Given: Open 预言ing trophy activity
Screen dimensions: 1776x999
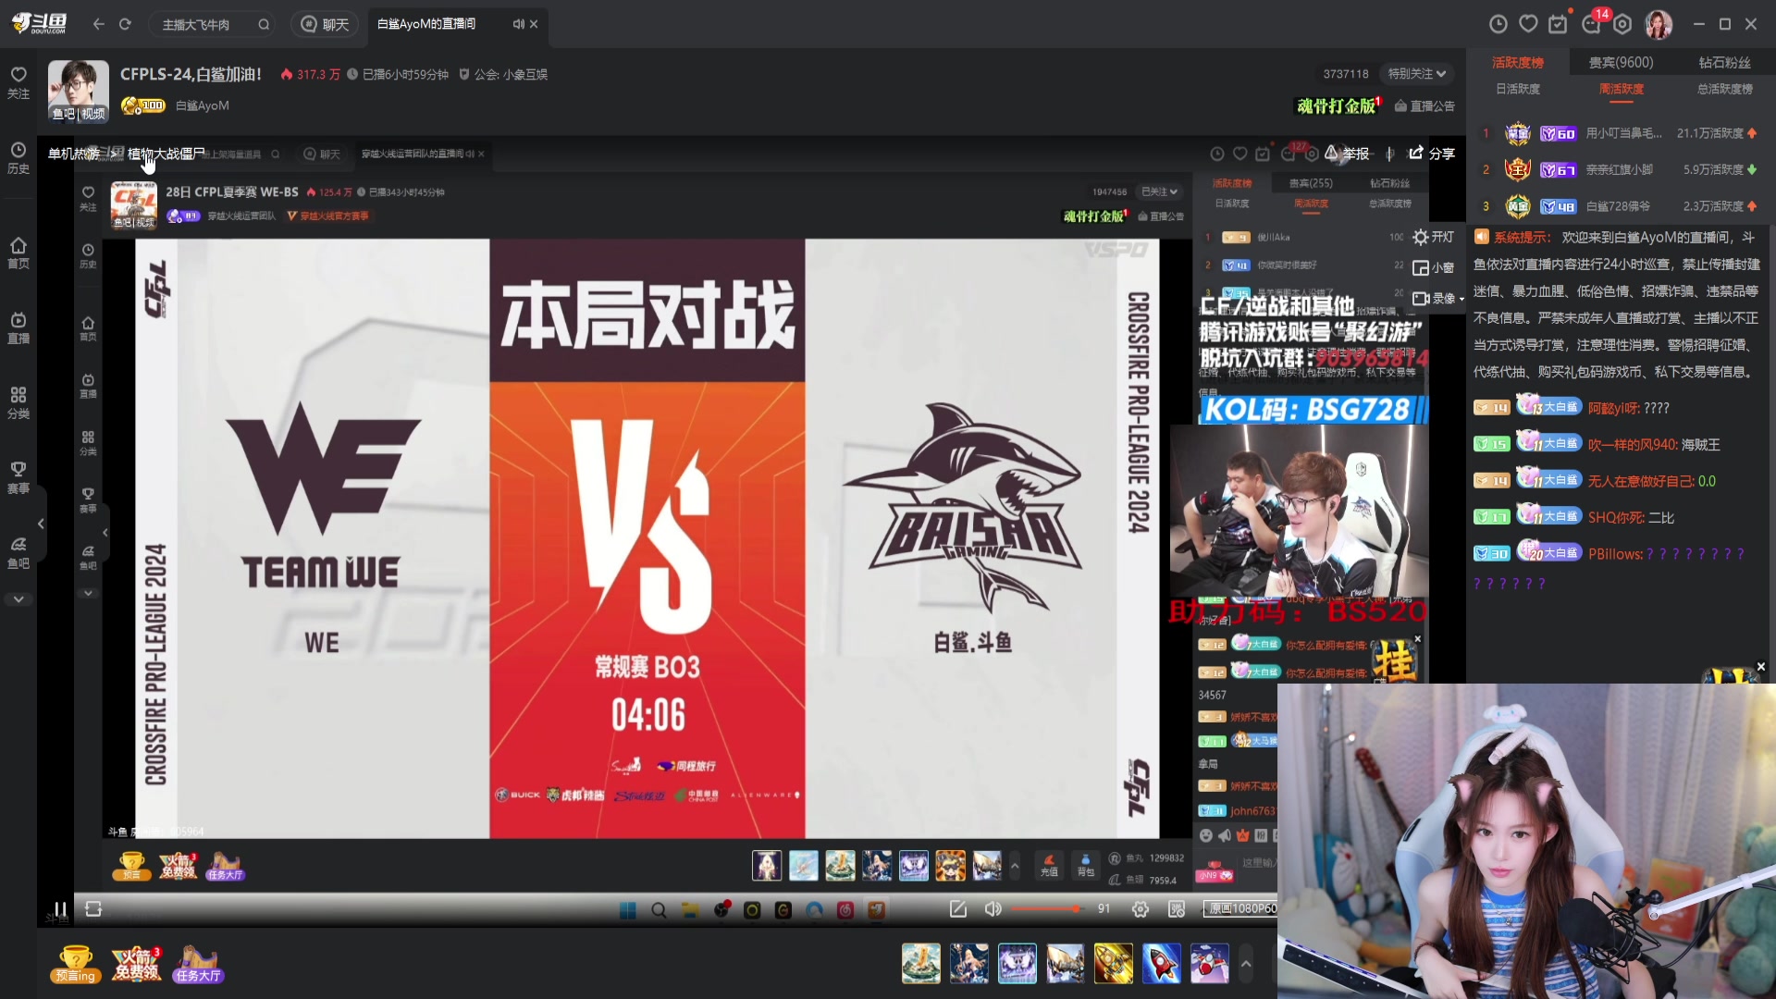Looking at the screenshot, I should coord(76,964).
